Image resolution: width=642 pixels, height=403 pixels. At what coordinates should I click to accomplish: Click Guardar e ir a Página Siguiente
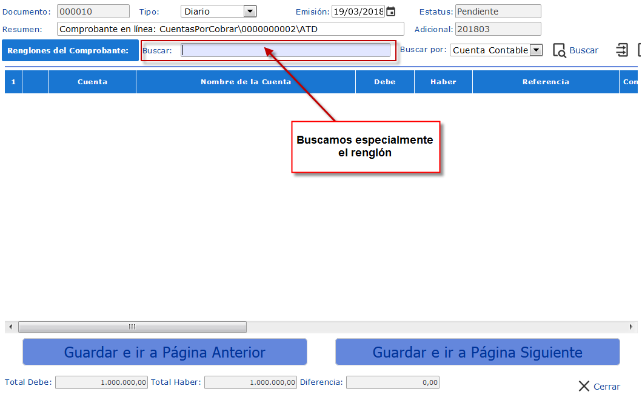(477, 352)
